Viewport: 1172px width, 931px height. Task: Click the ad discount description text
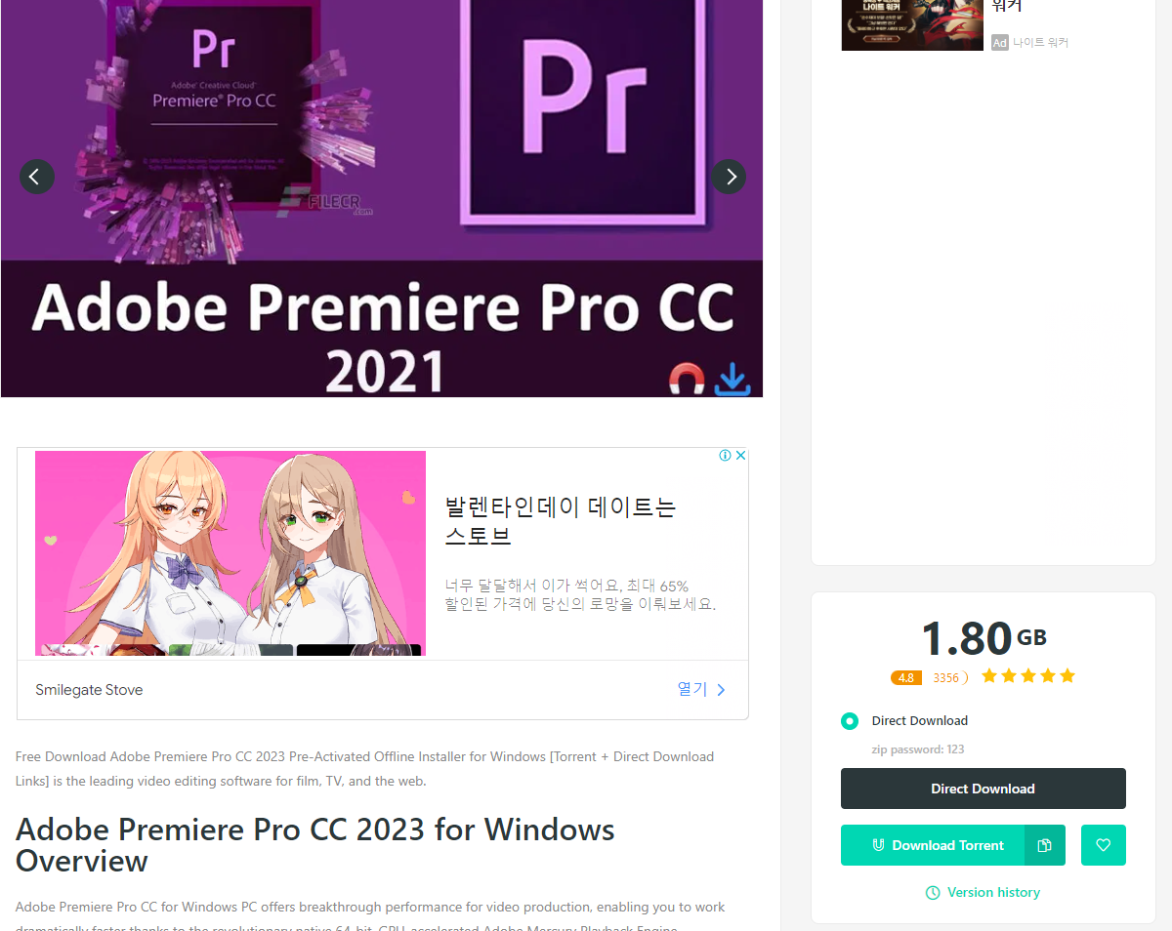(x=580, y=595)
